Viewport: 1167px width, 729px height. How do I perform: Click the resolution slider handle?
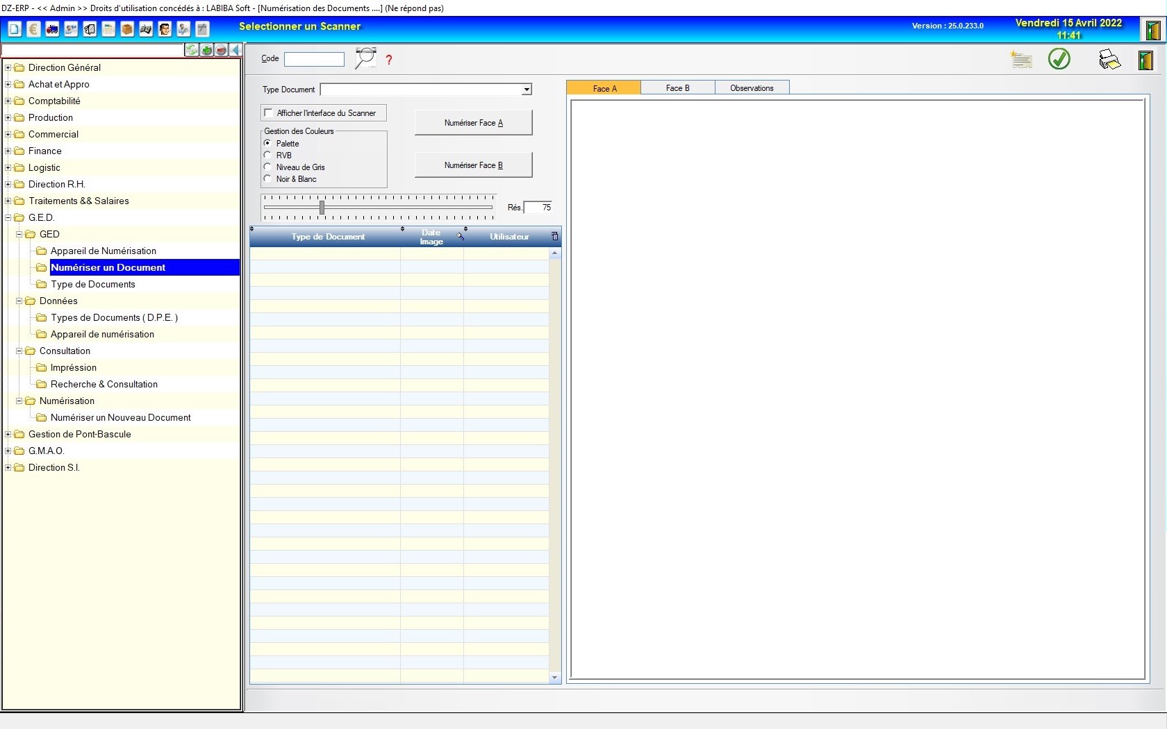[322, 207]
